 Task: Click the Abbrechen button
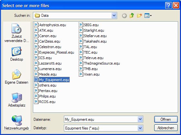pyautogui.click(x=166, y=128)
